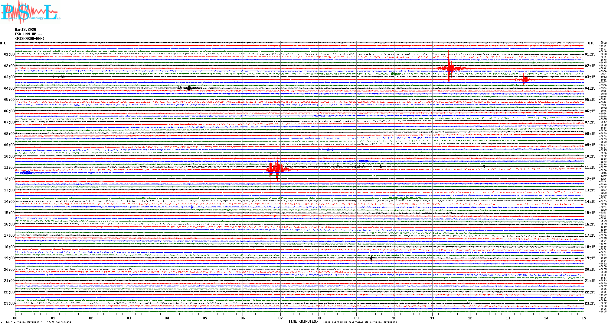The width and height of the screenshot is (608, 326).
Task: Click the black spike on 19:00 trace
Action: click(x=371, y=258)
